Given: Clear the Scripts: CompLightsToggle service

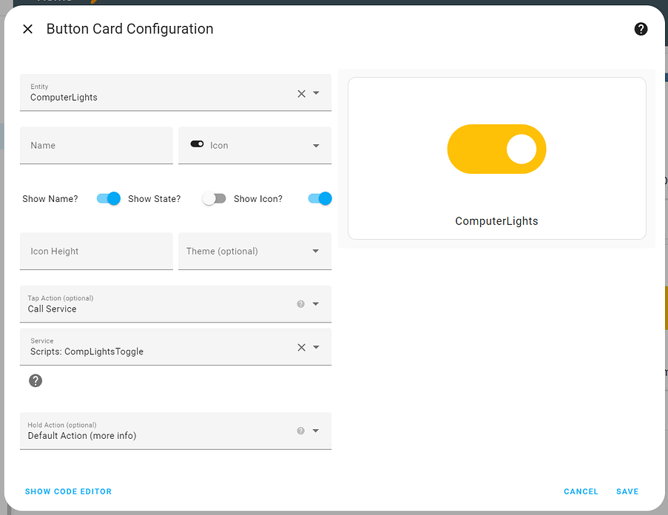Looking at the screenshot, I should (301, 347).
